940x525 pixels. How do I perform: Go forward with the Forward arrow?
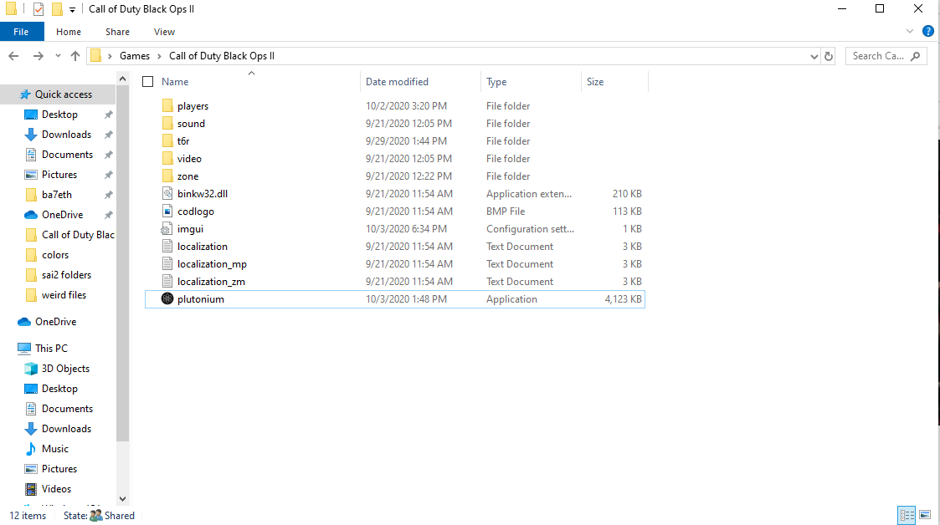coord(38,56)
